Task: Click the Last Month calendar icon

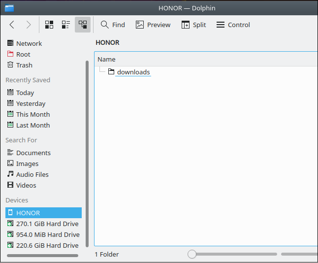Action: pos(10,125)
